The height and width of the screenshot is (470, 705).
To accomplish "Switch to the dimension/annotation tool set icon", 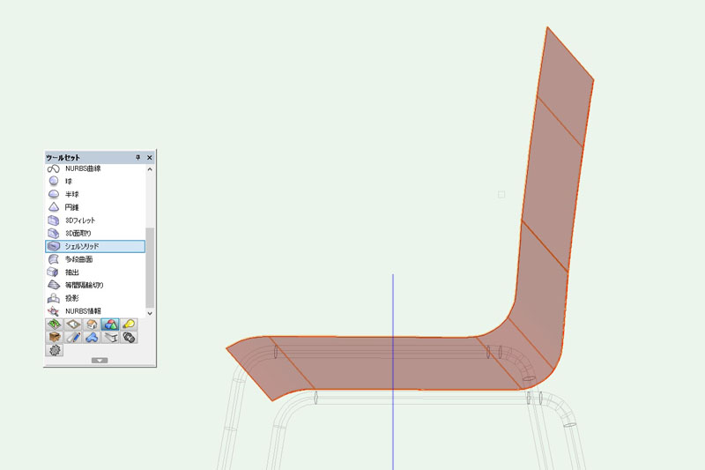I will click(73, 325).
